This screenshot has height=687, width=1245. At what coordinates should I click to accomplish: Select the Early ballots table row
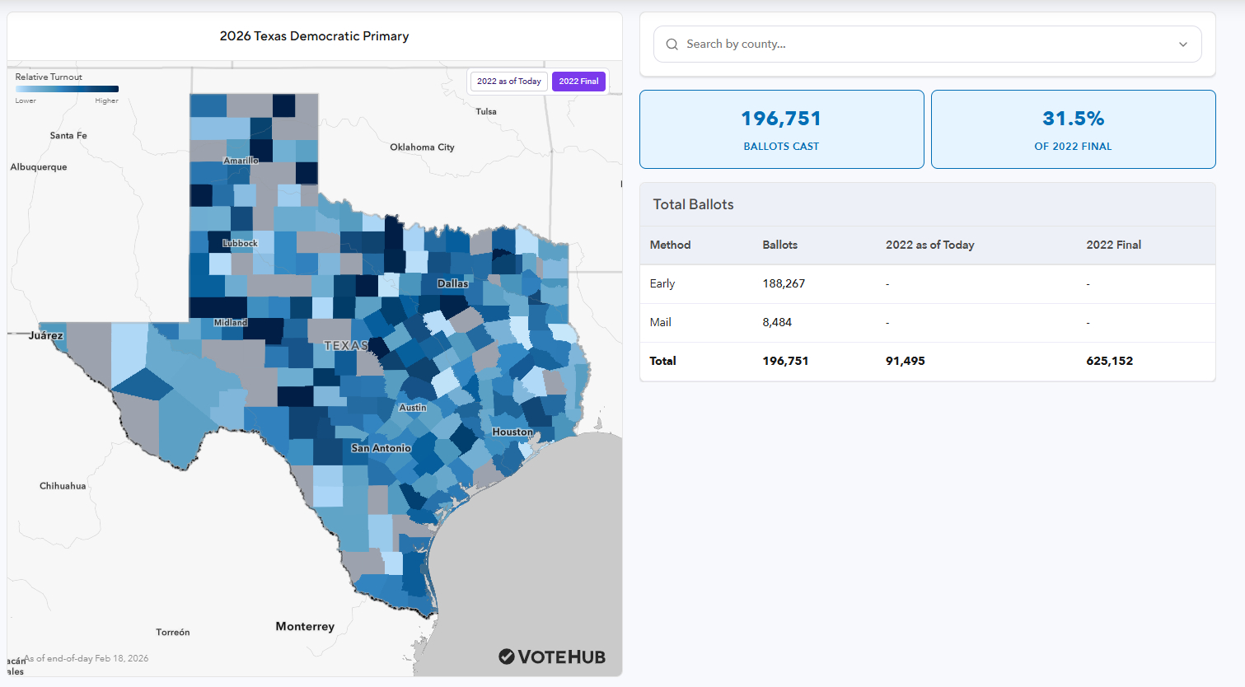[927, 283]
